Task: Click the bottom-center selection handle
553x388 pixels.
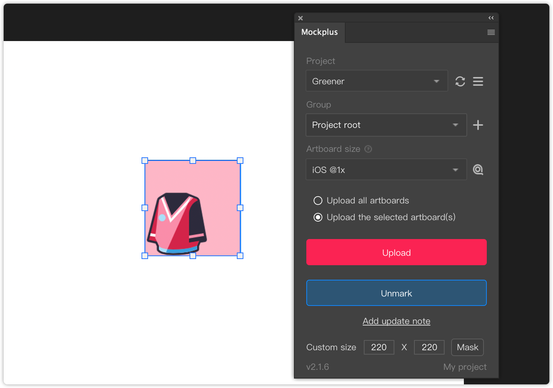Action: click(x=193, y=256)
